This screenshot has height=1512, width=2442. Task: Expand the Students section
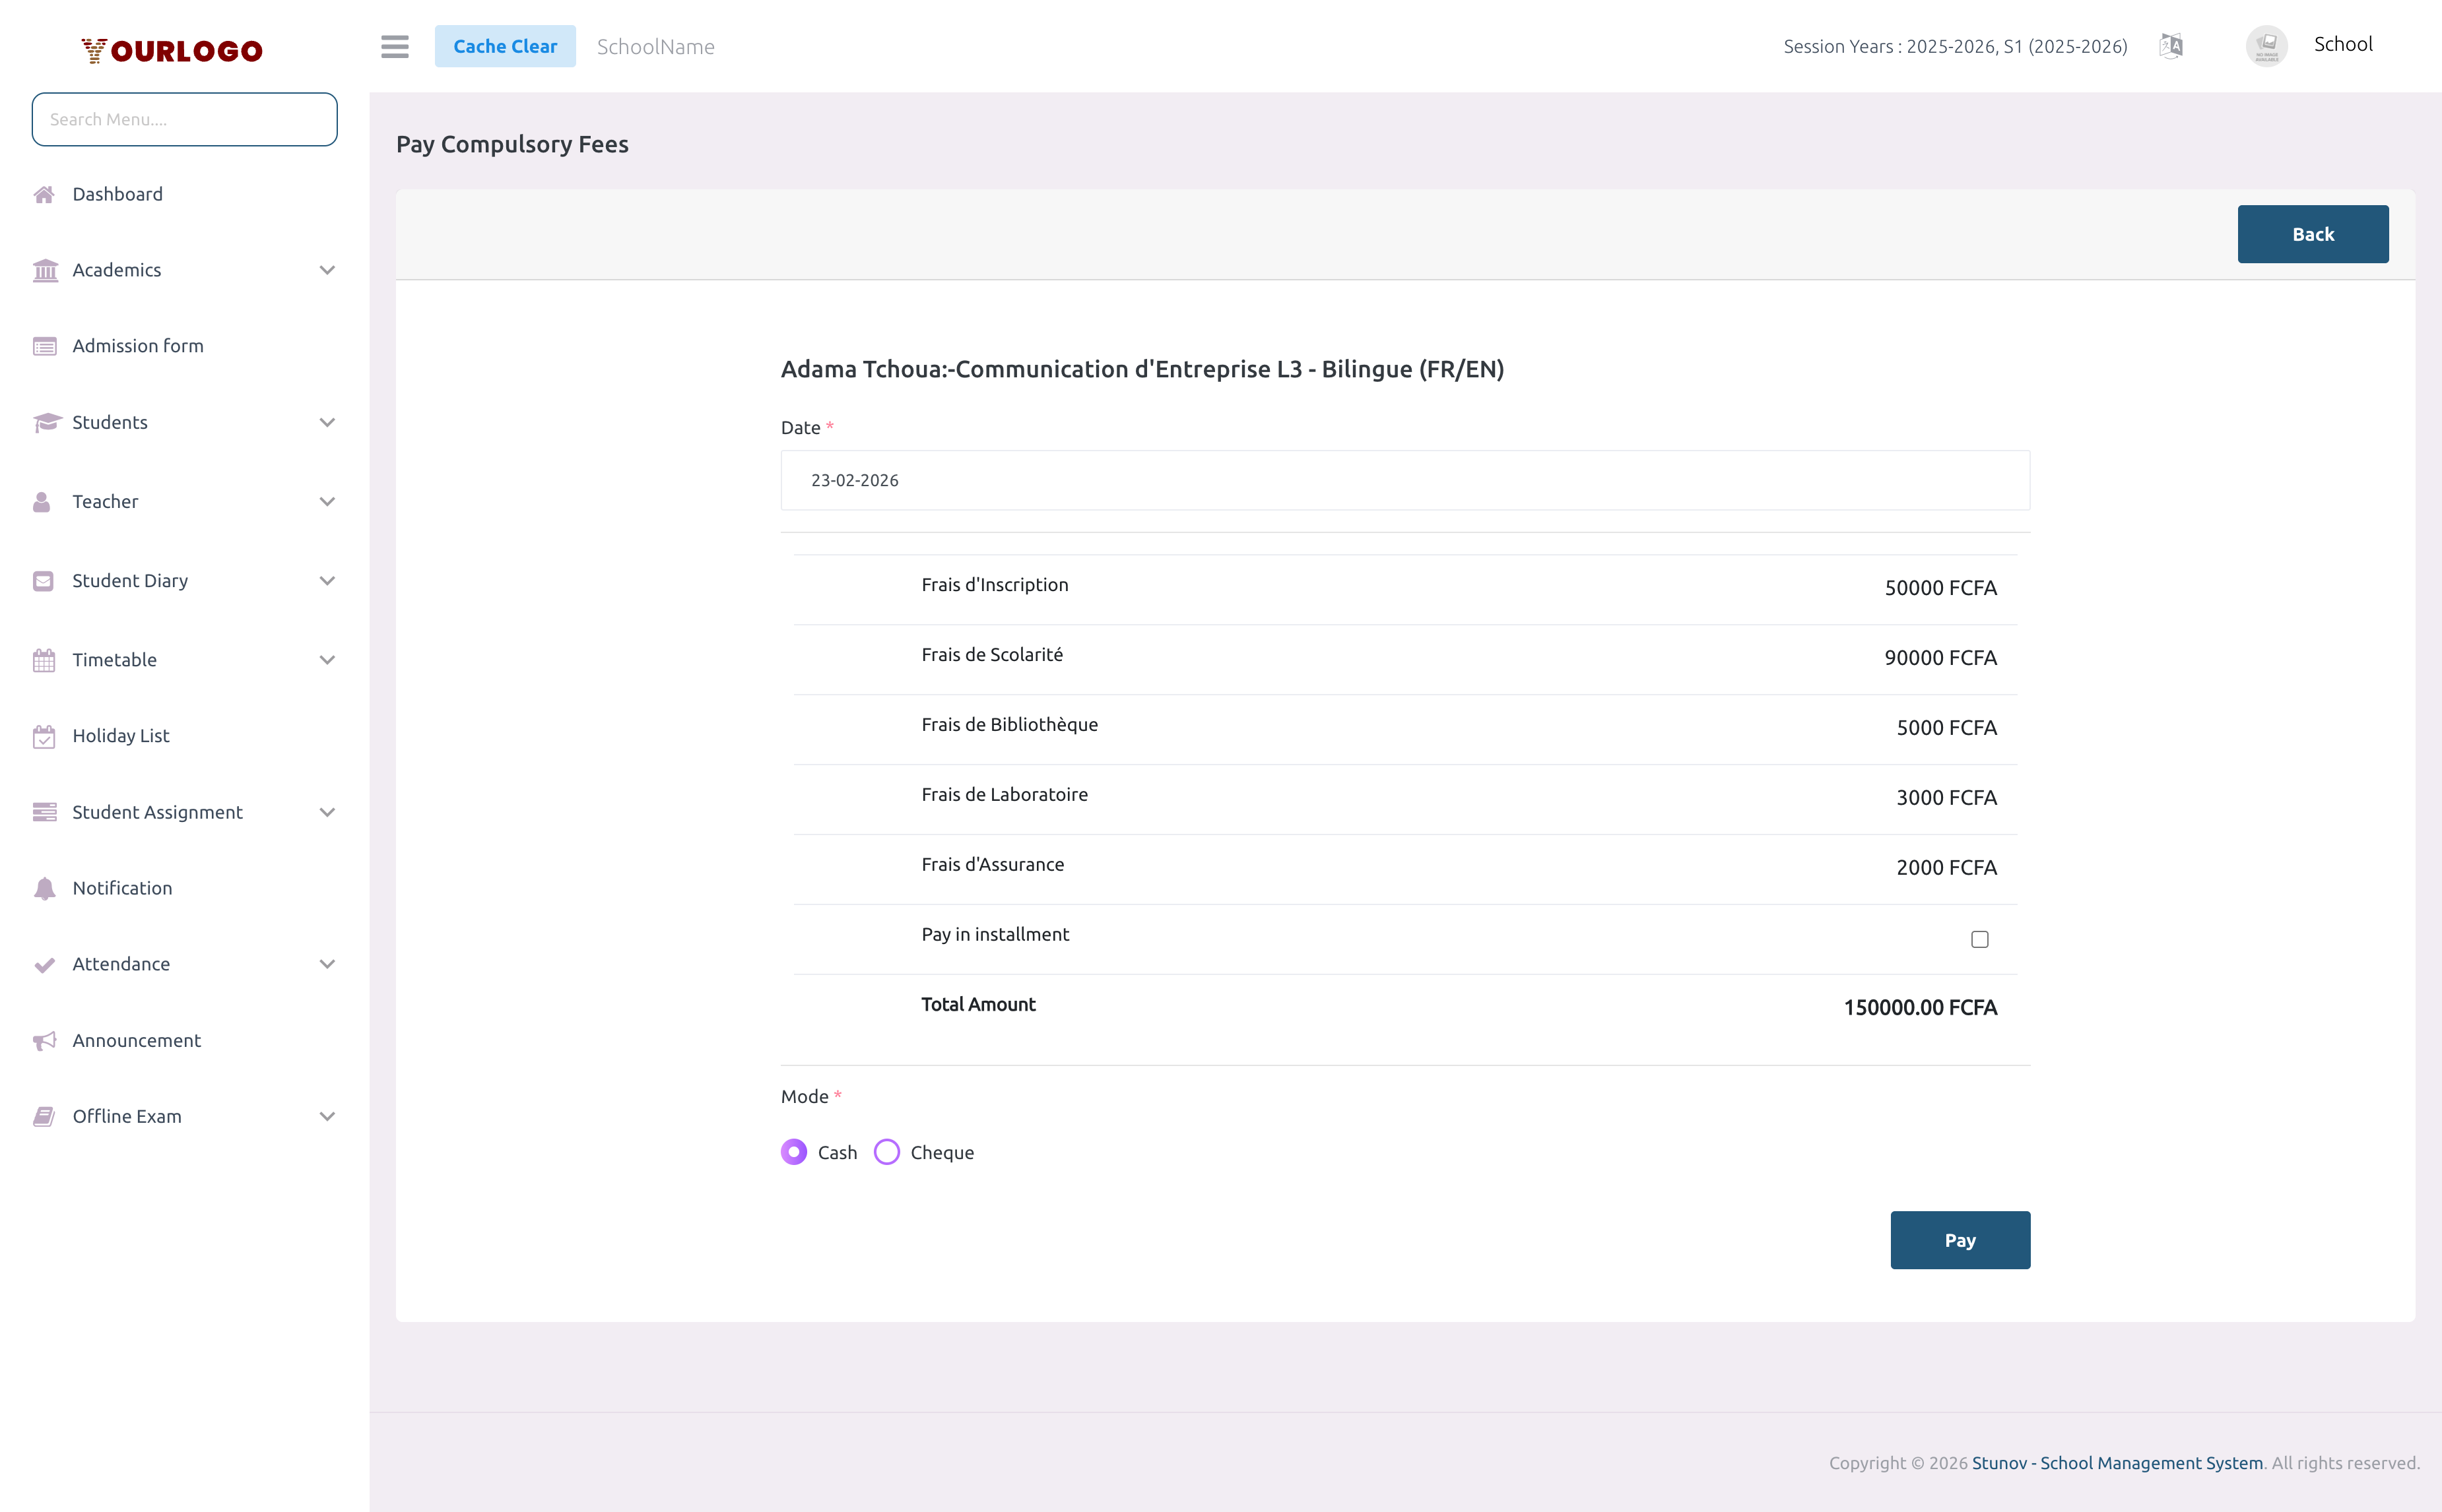pos(327,422)
